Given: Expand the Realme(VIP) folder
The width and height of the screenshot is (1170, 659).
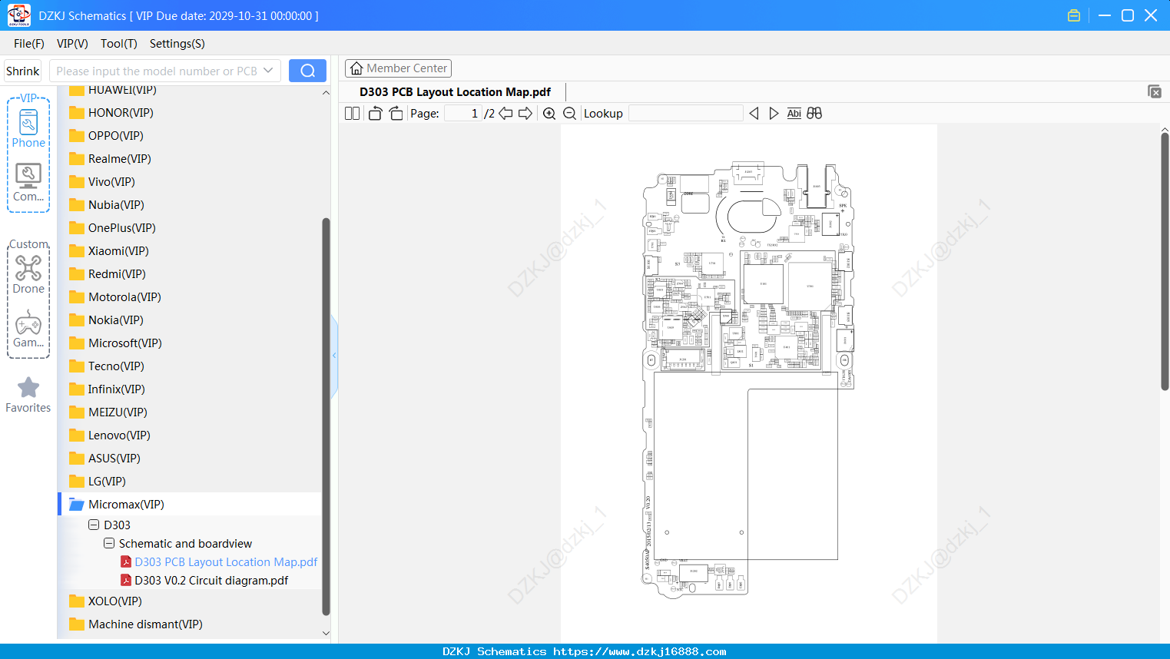Looking at the screenshot, I should (110, 159).
